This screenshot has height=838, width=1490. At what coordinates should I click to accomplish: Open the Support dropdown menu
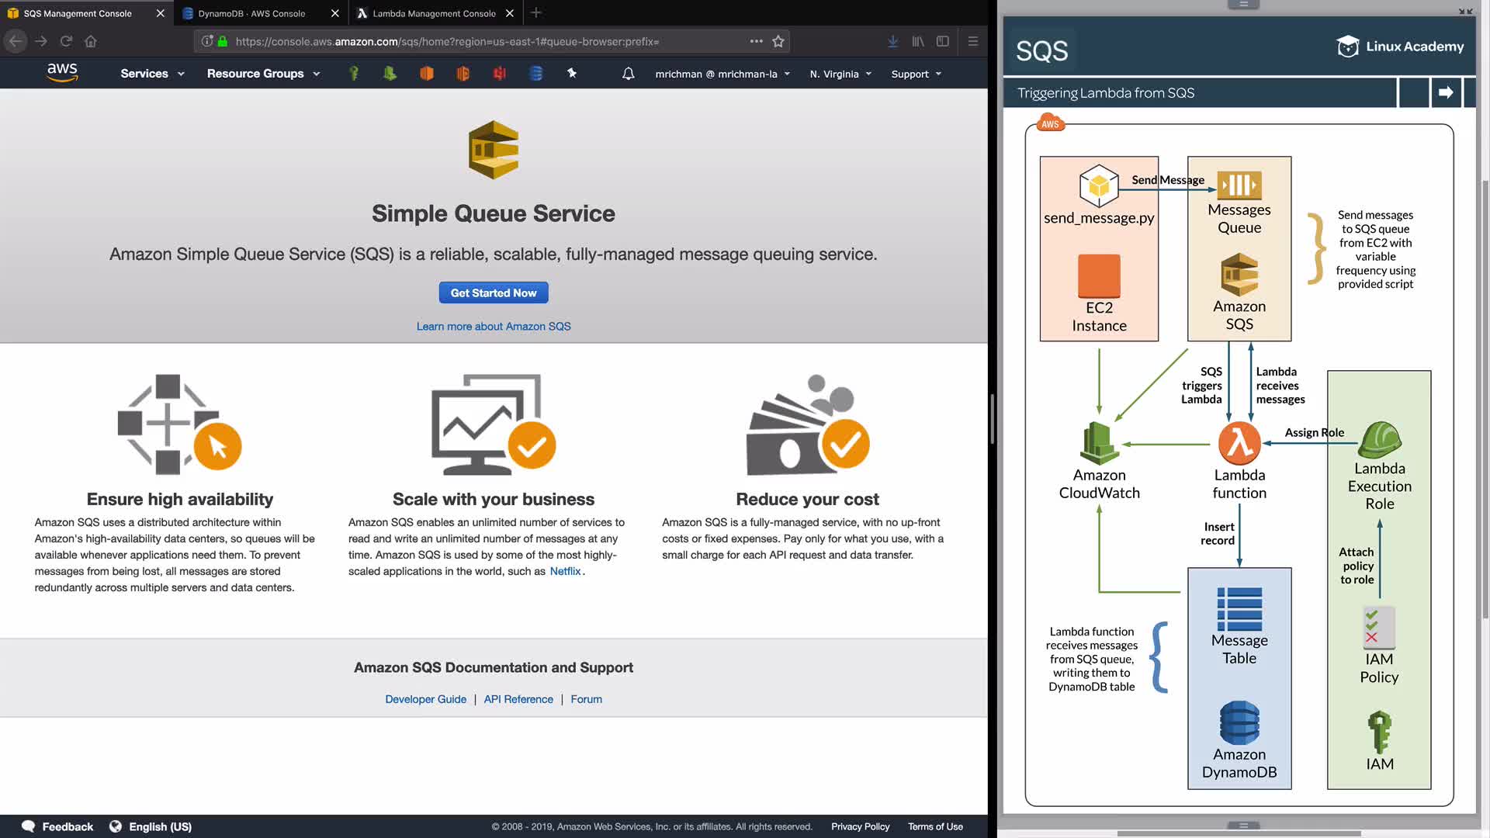(x=916, y=74)
